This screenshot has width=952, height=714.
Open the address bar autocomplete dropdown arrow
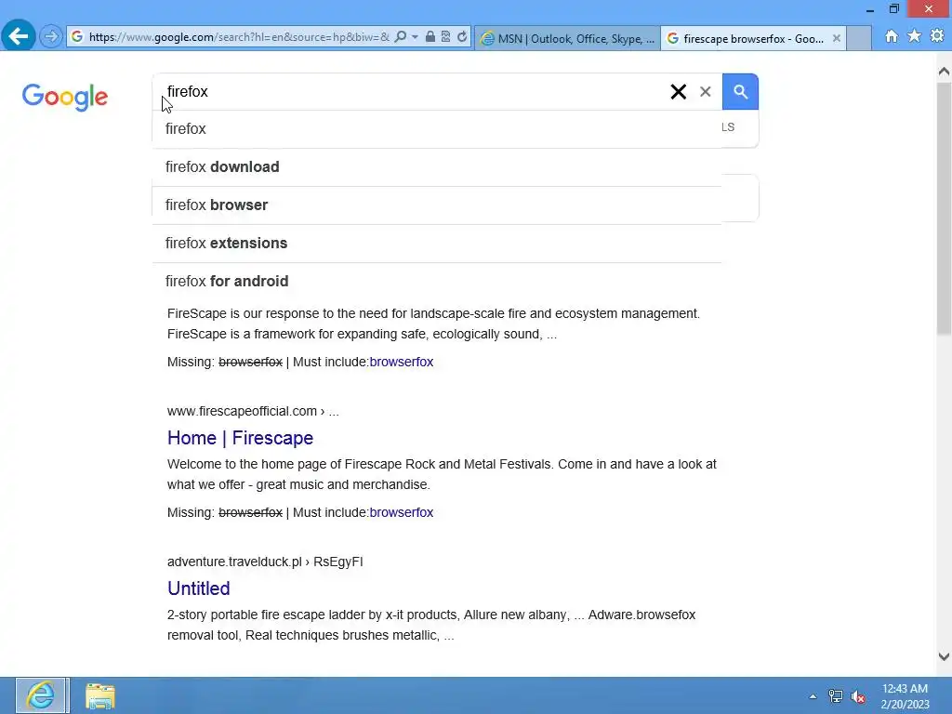click(415, 37)
